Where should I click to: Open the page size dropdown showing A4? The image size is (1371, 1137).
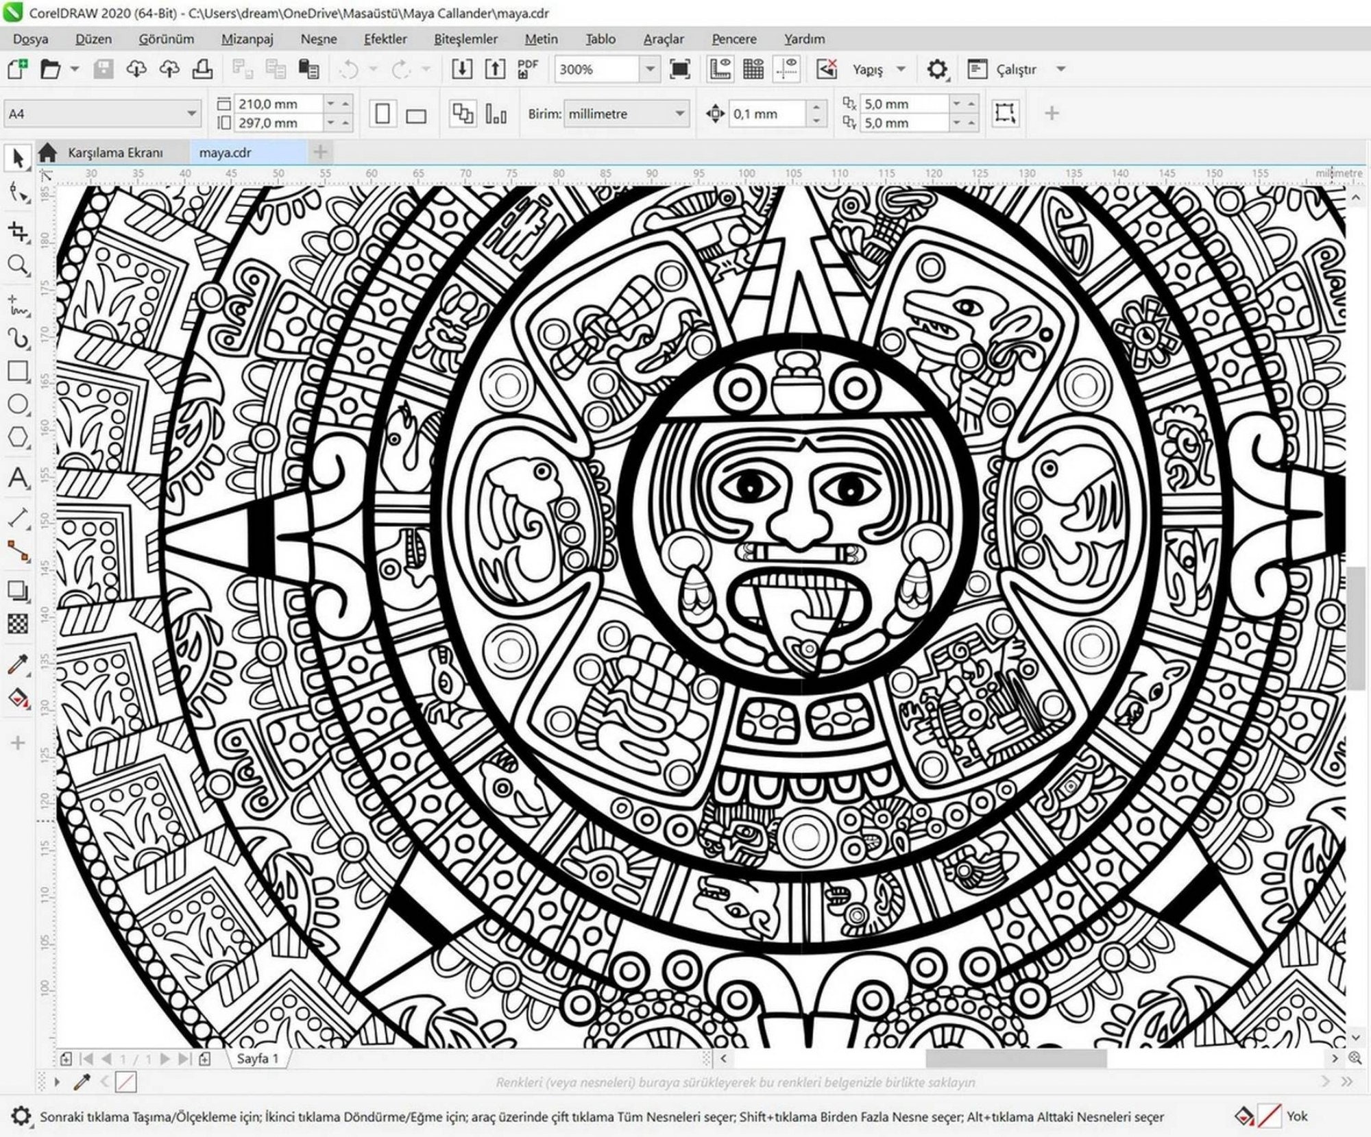pos(192,112)
